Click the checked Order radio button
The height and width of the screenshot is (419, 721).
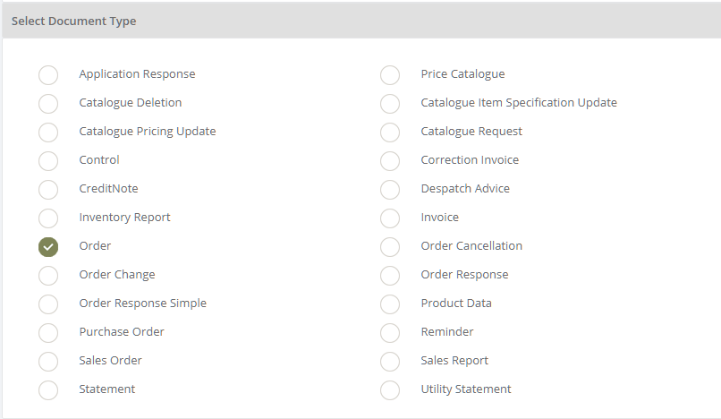coord(48,247)
